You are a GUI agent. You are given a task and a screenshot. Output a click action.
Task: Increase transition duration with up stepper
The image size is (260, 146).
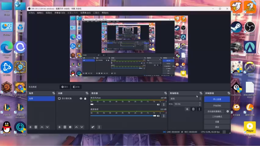pyautogui.click(x=200, y=103)
